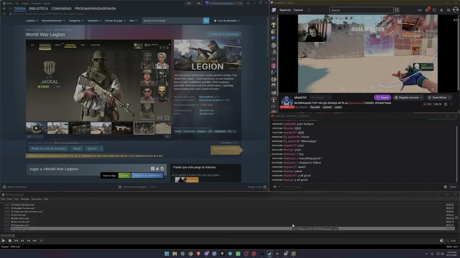This screenshot has width=460, height=258.
Task: Open the Favorites menu in media player
Action: pos(36,199)
